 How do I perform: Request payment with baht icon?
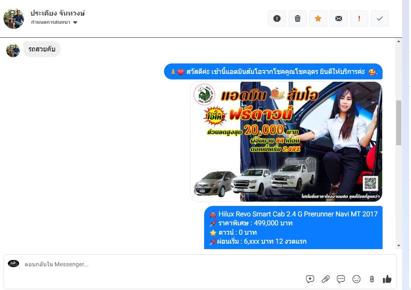(372, 279)
